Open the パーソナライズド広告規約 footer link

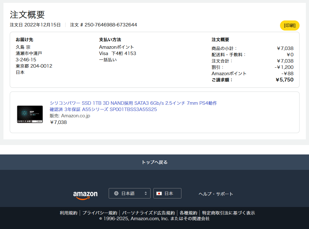pos(148,213)
